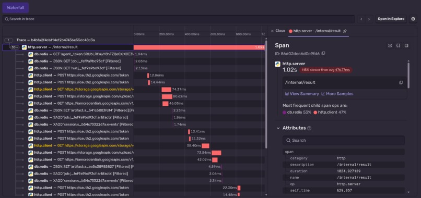
Task: Click the 22.30ms span bar
Action: (239, 188)
